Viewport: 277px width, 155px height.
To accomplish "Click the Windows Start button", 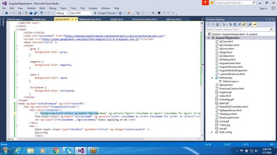I will pos(6,151).
